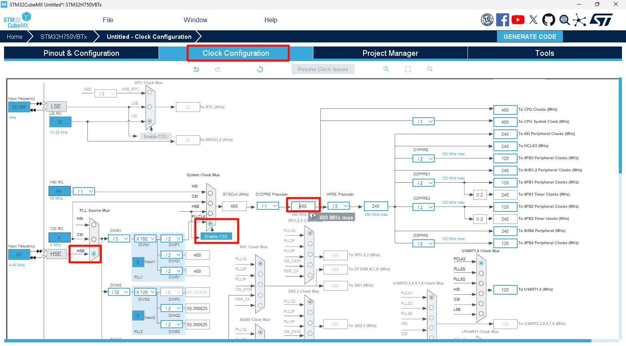
Task: Select PLL1Q in SPI1,2,3 Clock Mux
Action: (310, 233)
